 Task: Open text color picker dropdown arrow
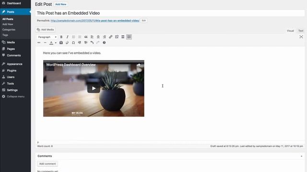point(56,43)
